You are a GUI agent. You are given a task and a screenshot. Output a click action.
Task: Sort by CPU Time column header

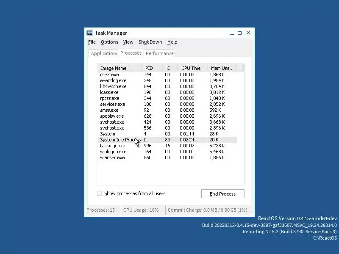(x=192, y=68)
